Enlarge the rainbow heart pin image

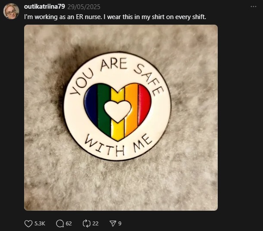tap(121, 118)
